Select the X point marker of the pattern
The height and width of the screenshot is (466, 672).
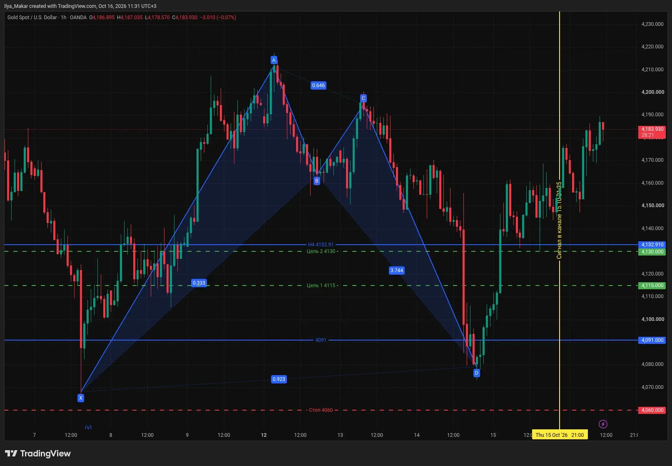tap(81, 398)
